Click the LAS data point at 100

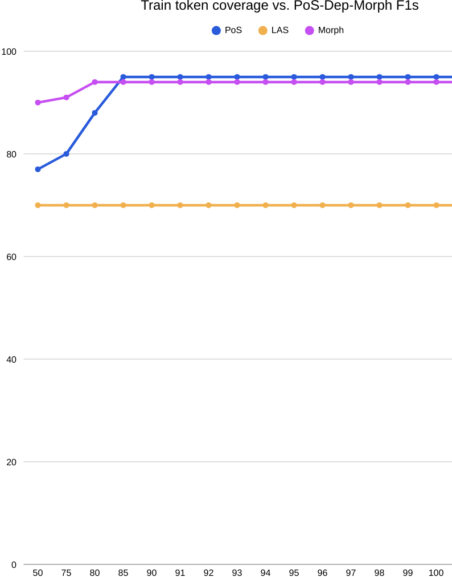pos(437,205)
